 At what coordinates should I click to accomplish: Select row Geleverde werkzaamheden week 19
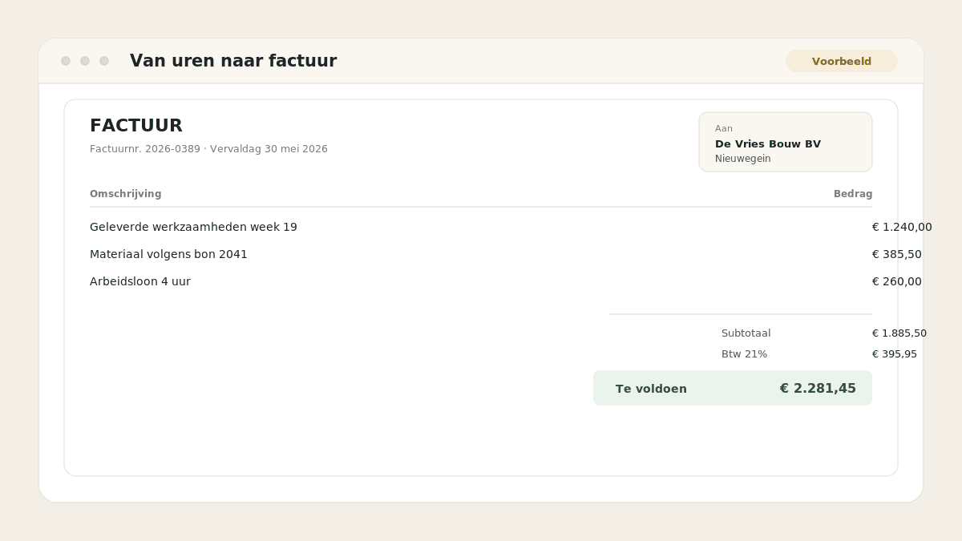tap(481, 227)
